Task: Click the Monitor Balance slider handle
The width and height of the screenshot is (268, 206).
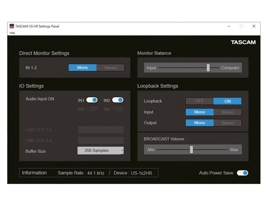Action: coord(208,68)
